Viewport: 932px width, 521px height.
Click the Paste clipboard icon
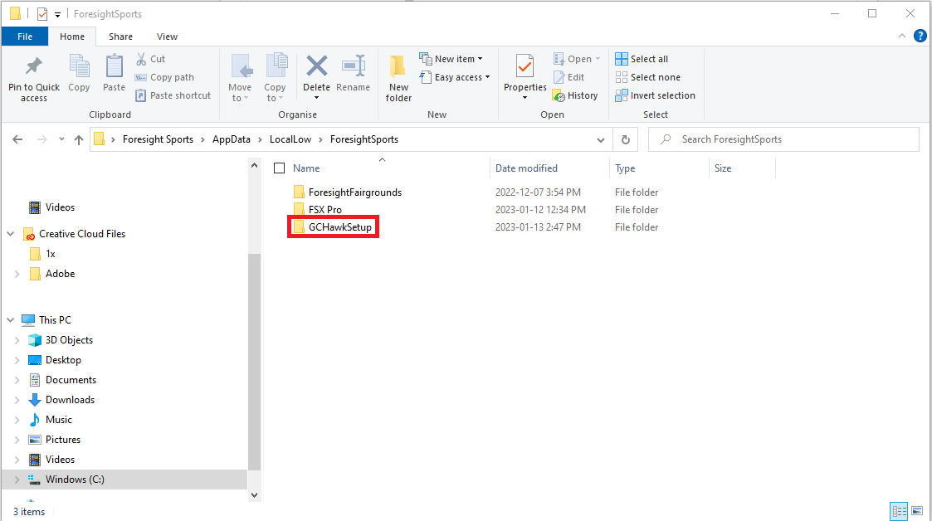(115, 66)
